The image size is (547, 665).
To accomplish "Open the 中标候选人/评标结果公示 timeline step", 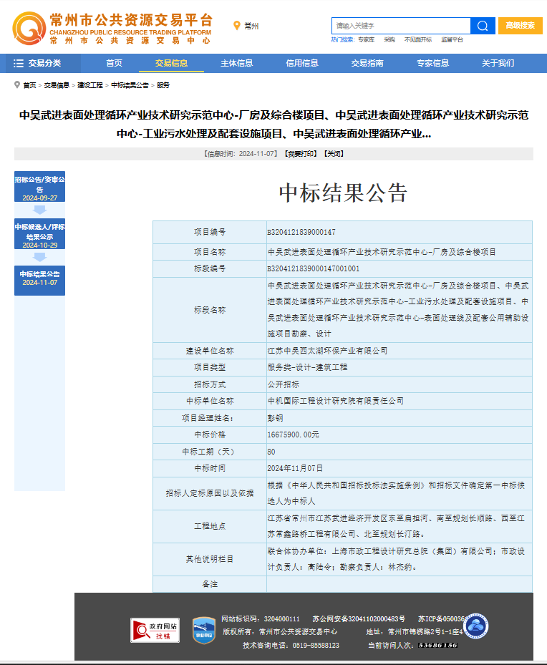I will coord(39,236).
